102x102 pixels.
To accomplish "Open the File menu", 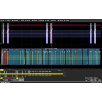I will tap(2, 20).
